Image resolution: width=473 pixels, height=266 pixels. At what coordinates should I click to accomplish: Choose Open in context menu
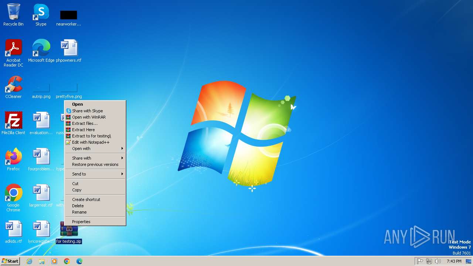click(95, 104)
